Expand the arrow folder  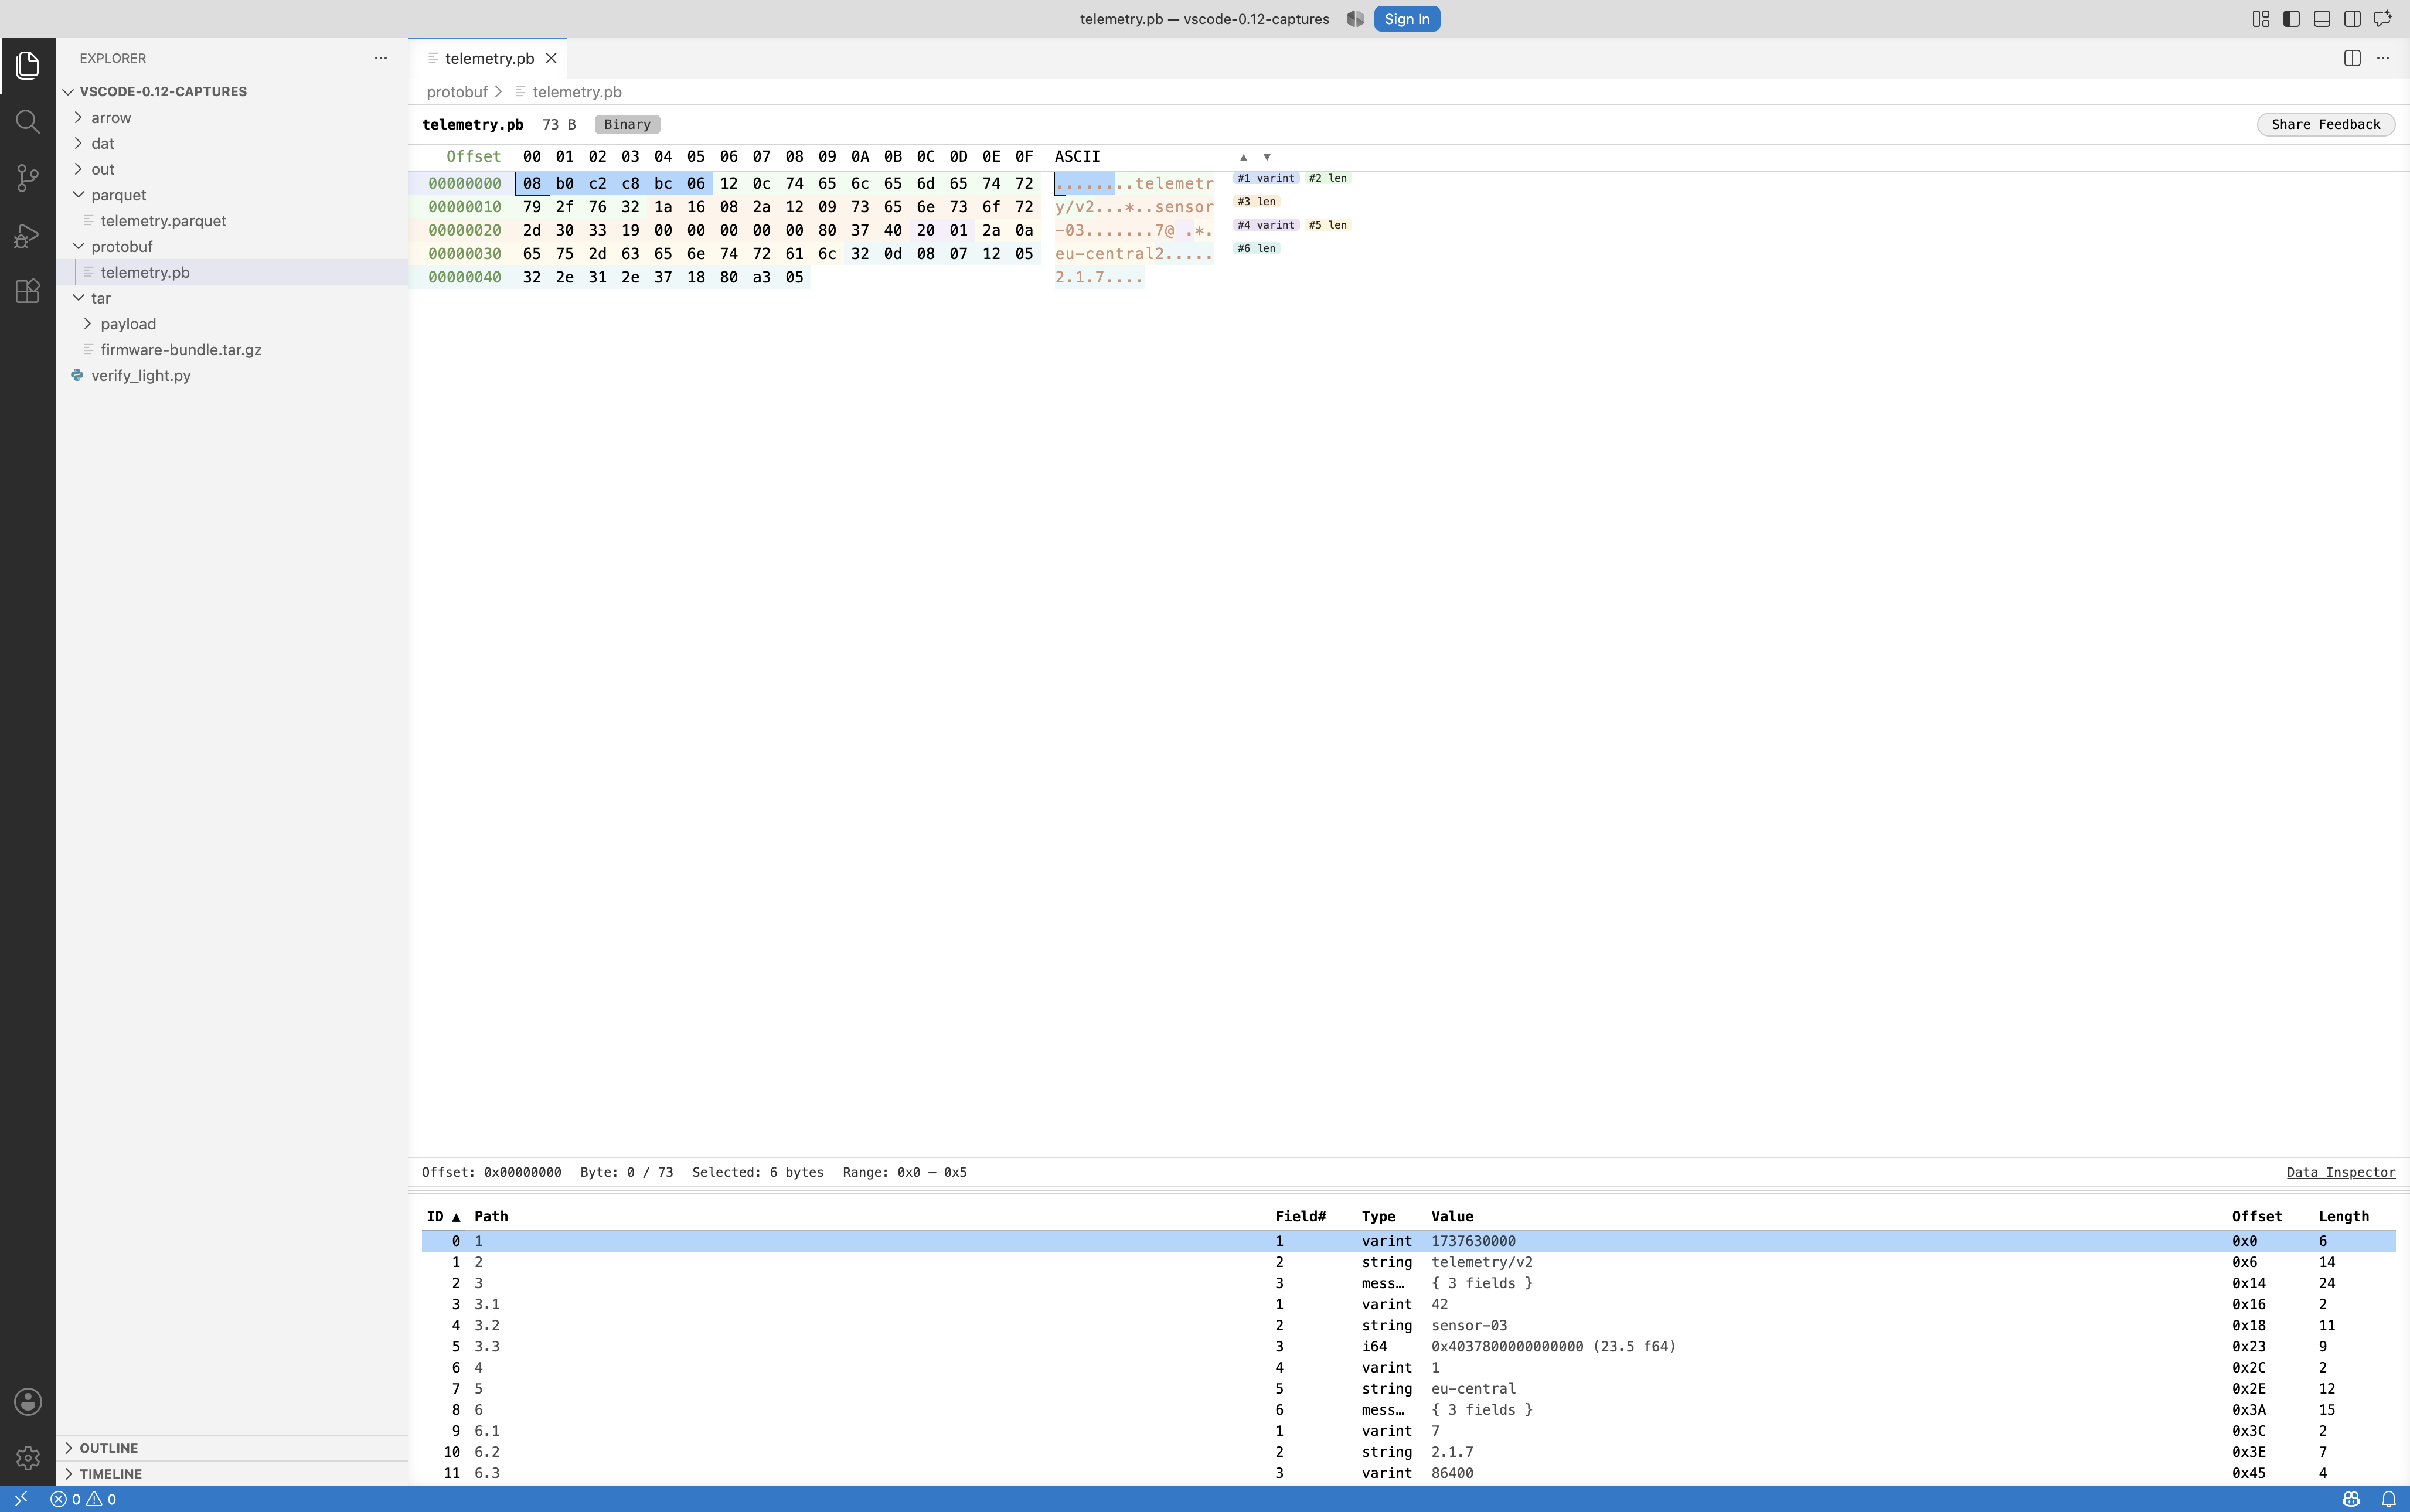click(232, 117)
